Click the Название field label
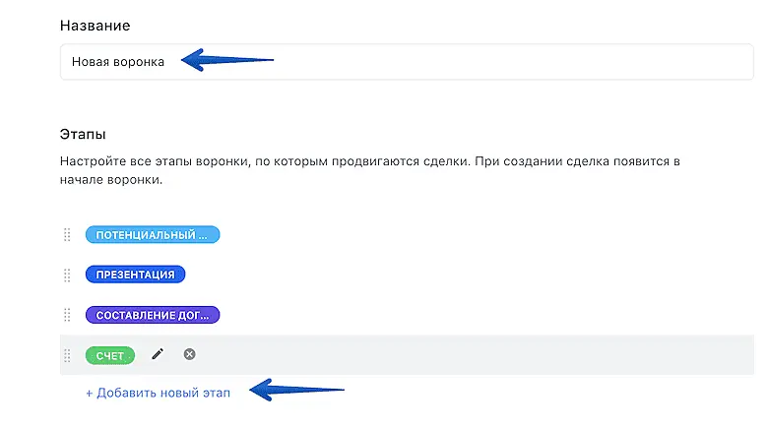Screen dimensions: 768x428 pyautogui.click(x=95, y=25)
